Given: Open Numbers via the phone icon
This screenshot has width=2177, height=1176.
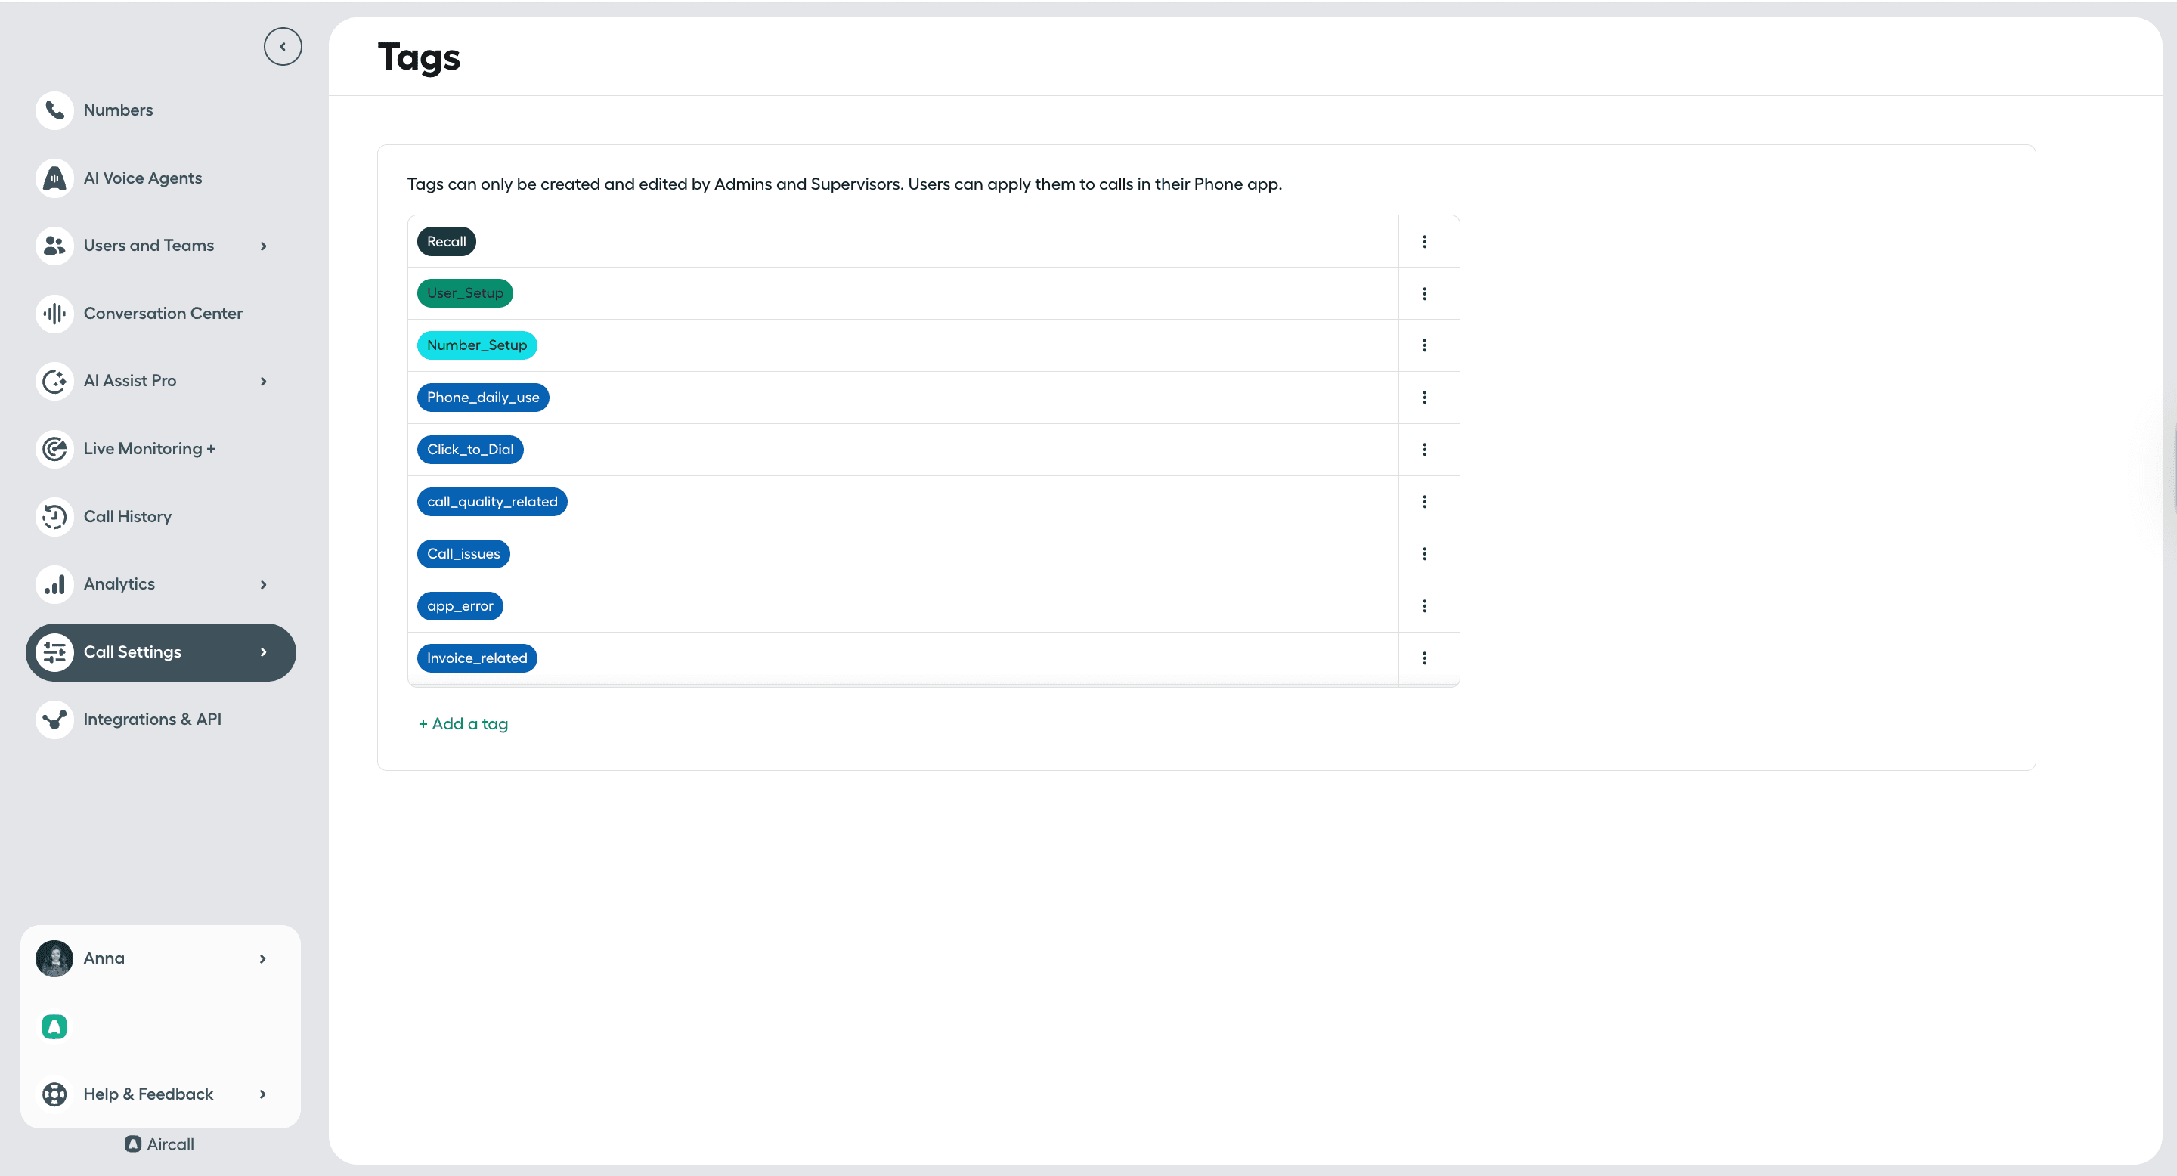Looking at the screenshot, I should point(55,110).
